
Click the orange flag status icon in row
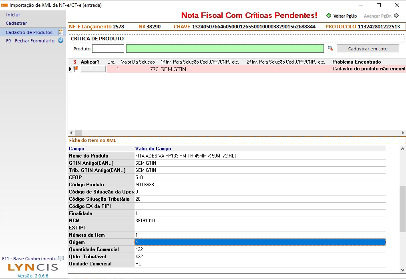[x=76, y=69]
